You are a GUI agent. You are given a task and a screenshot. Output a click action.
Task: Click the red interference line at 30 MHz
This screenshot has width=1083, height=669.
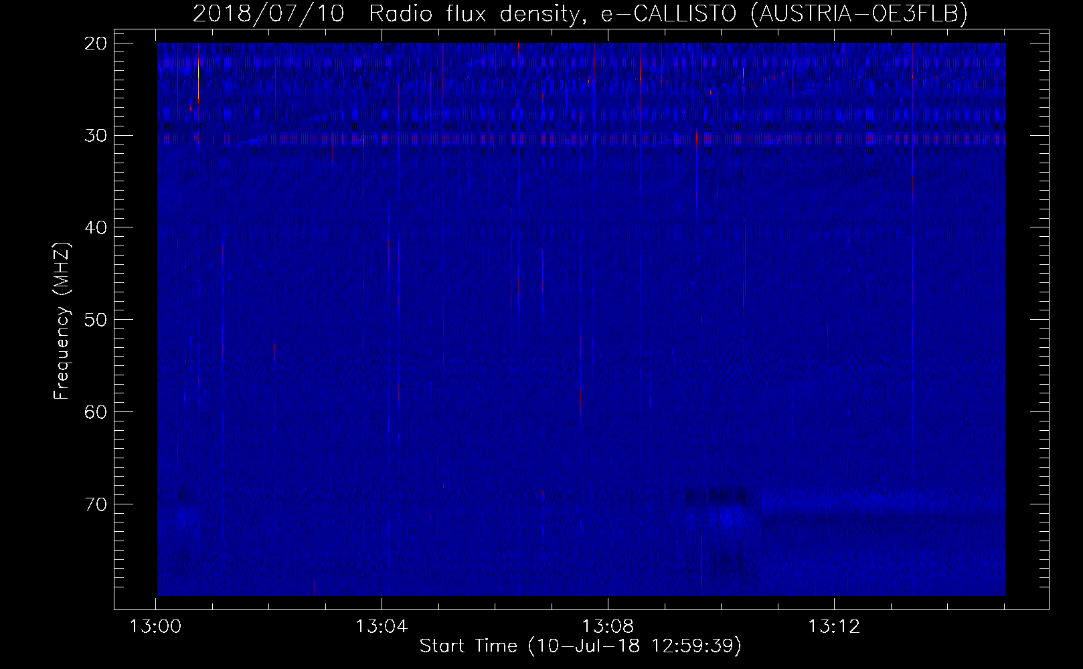pyautogui.click(x=581, y=139)
